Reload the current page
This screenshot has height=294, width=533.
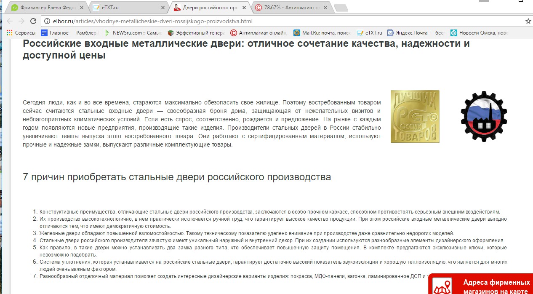click(x=33, y=21)
